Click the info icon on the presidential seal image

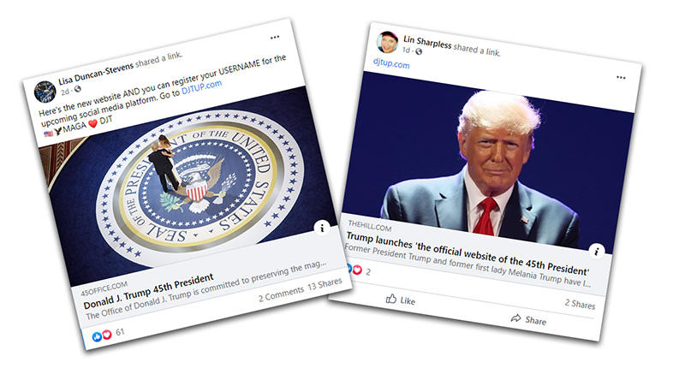coord(322,228)
